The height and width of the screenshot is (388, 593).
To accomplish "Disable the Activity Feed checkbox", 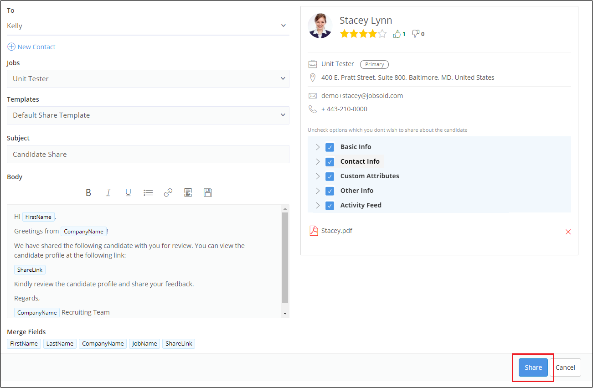I will (330, 206).
